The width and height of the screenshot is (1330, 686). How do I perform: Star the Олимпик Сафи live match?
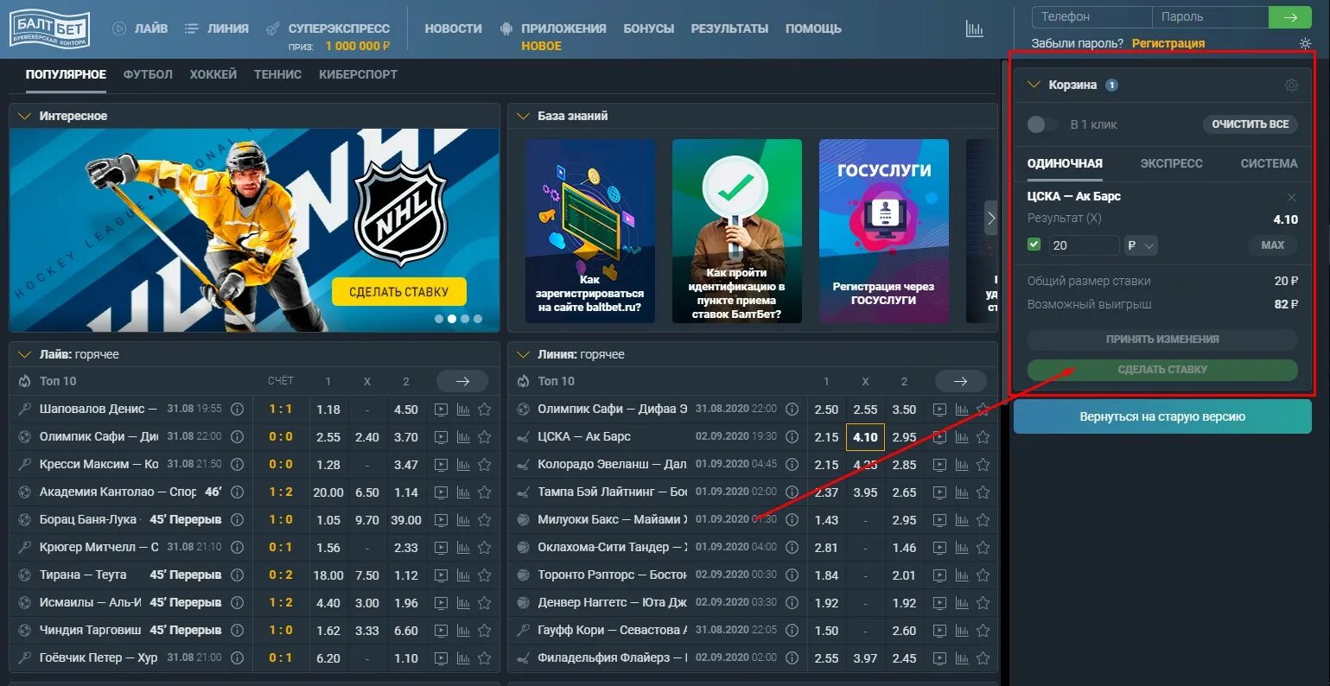tap(485, 437)
